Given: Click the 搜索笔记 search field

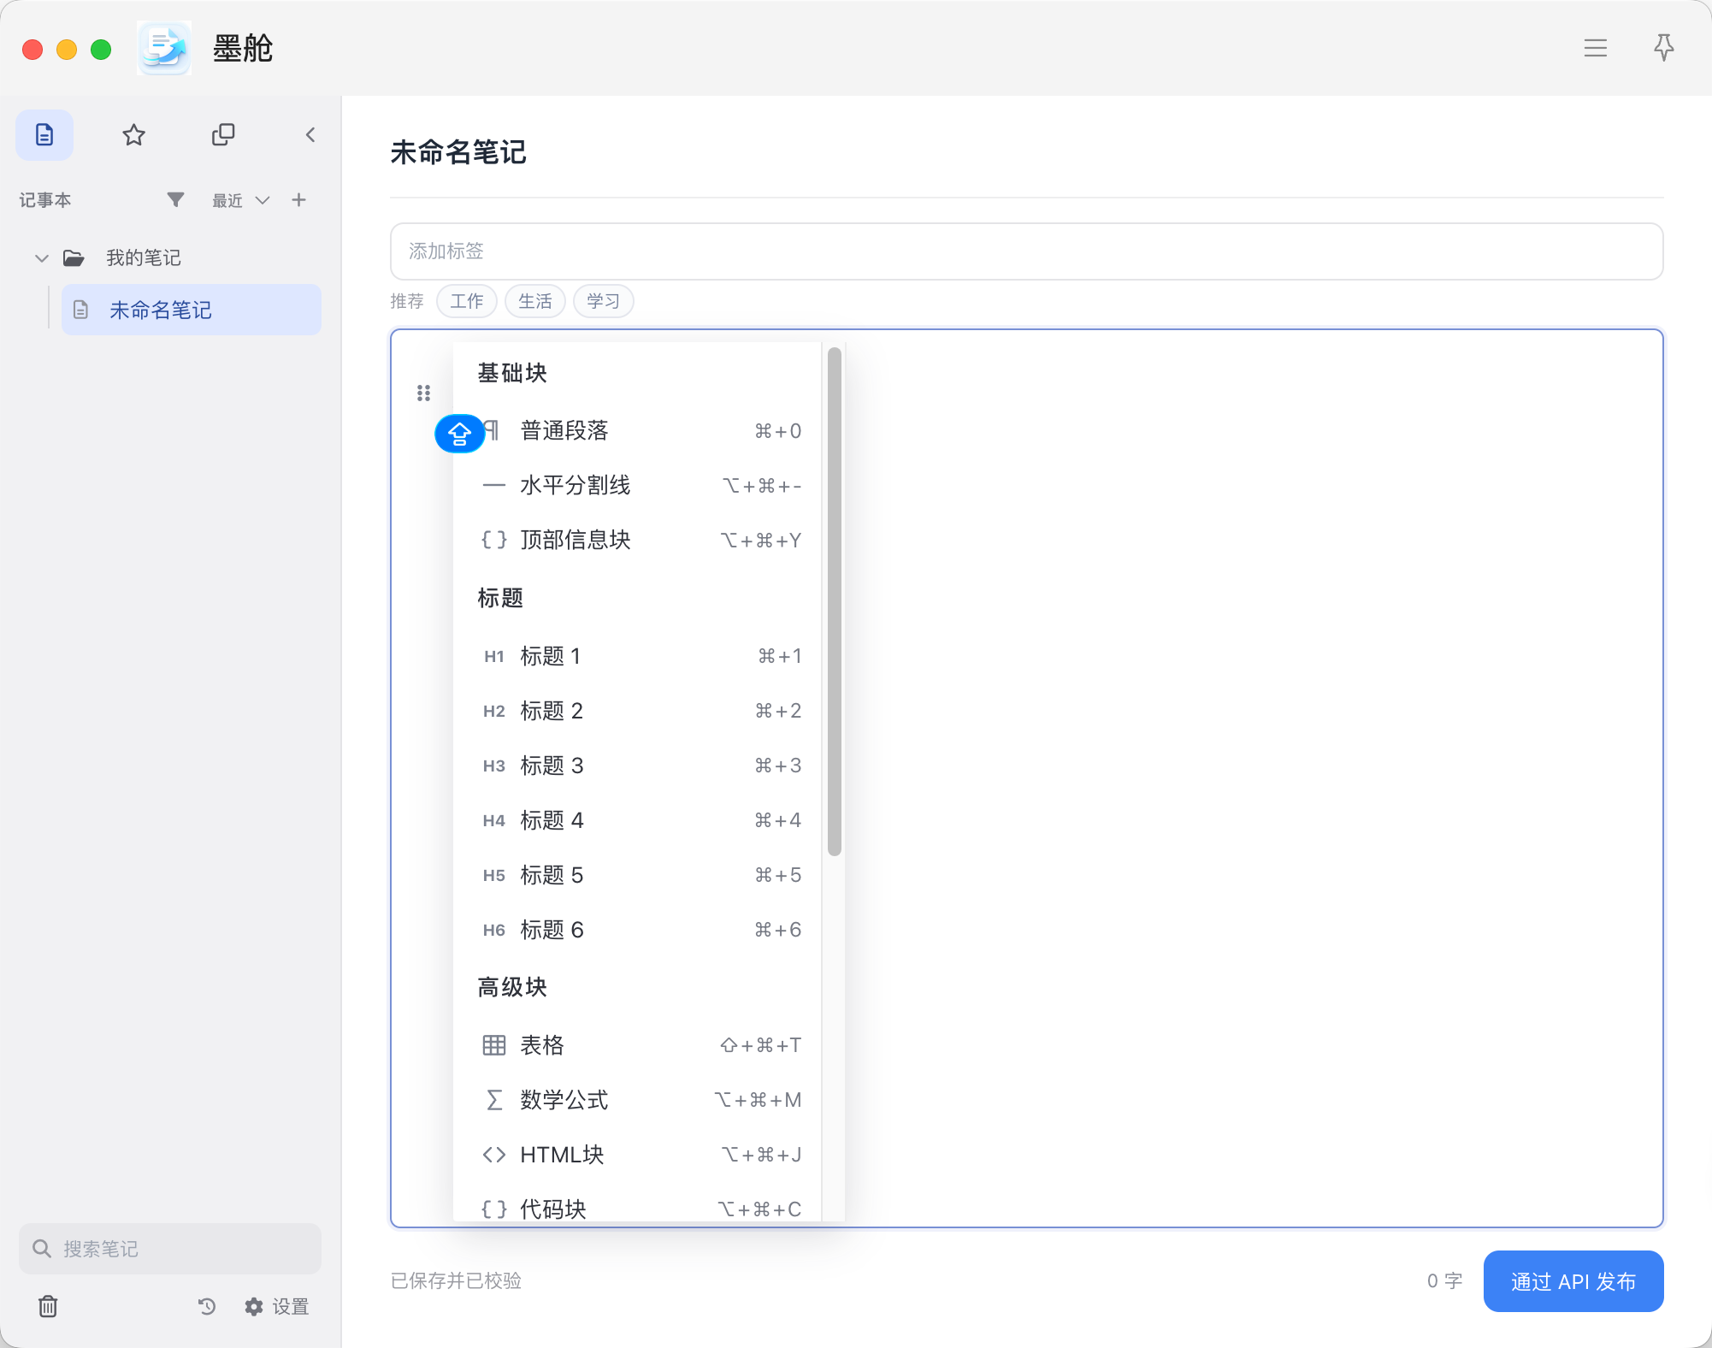Looking at the screenshot, I should click(170, 1249).
